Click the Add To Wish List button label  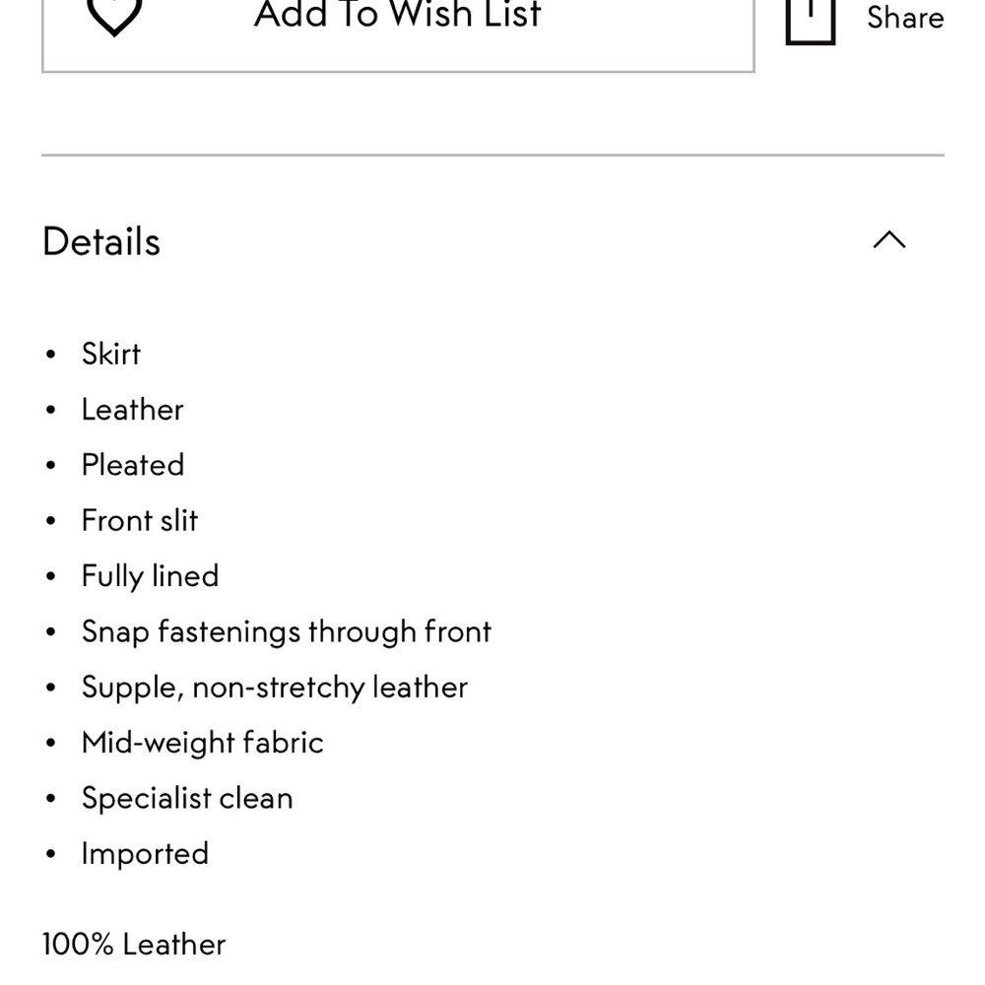pos(397,15)
